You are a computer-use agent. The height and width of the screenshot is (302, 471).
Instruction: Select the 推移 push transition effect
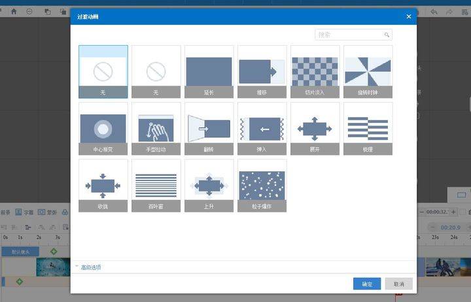coord(262,72)
